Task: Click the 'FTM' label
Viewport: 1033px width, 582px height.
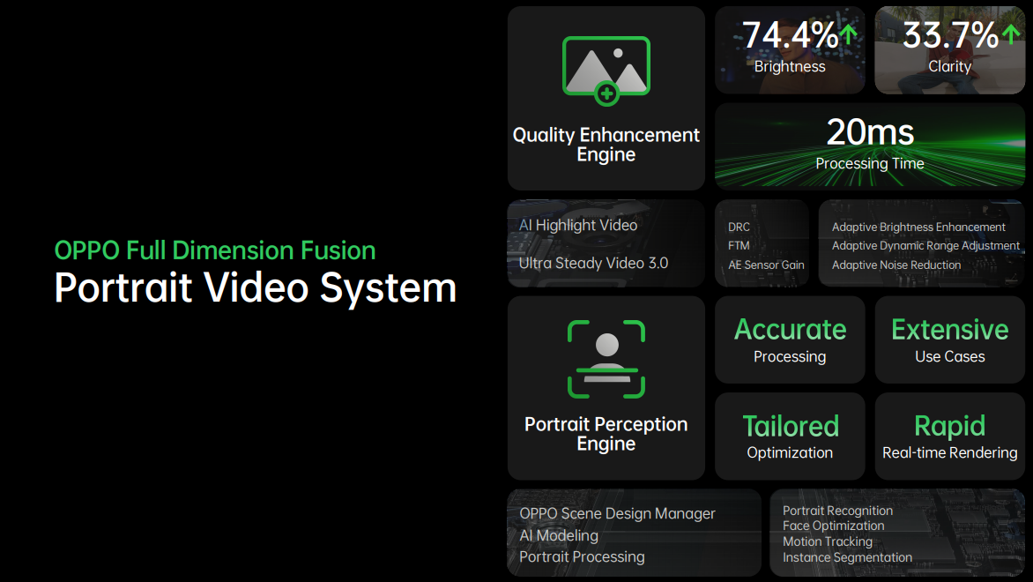Action: pos(739,246)
